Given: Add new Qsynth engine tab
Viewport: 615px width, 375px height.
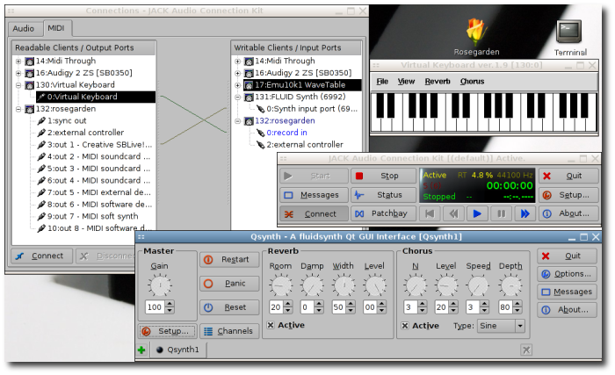Looking at the screenshot, I should [x=141, y=350].
